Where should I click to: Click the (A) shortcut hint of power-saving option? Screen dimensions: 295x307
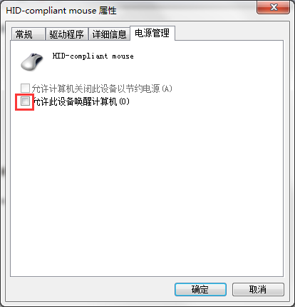pyautogui.click(x=167, y=89)
